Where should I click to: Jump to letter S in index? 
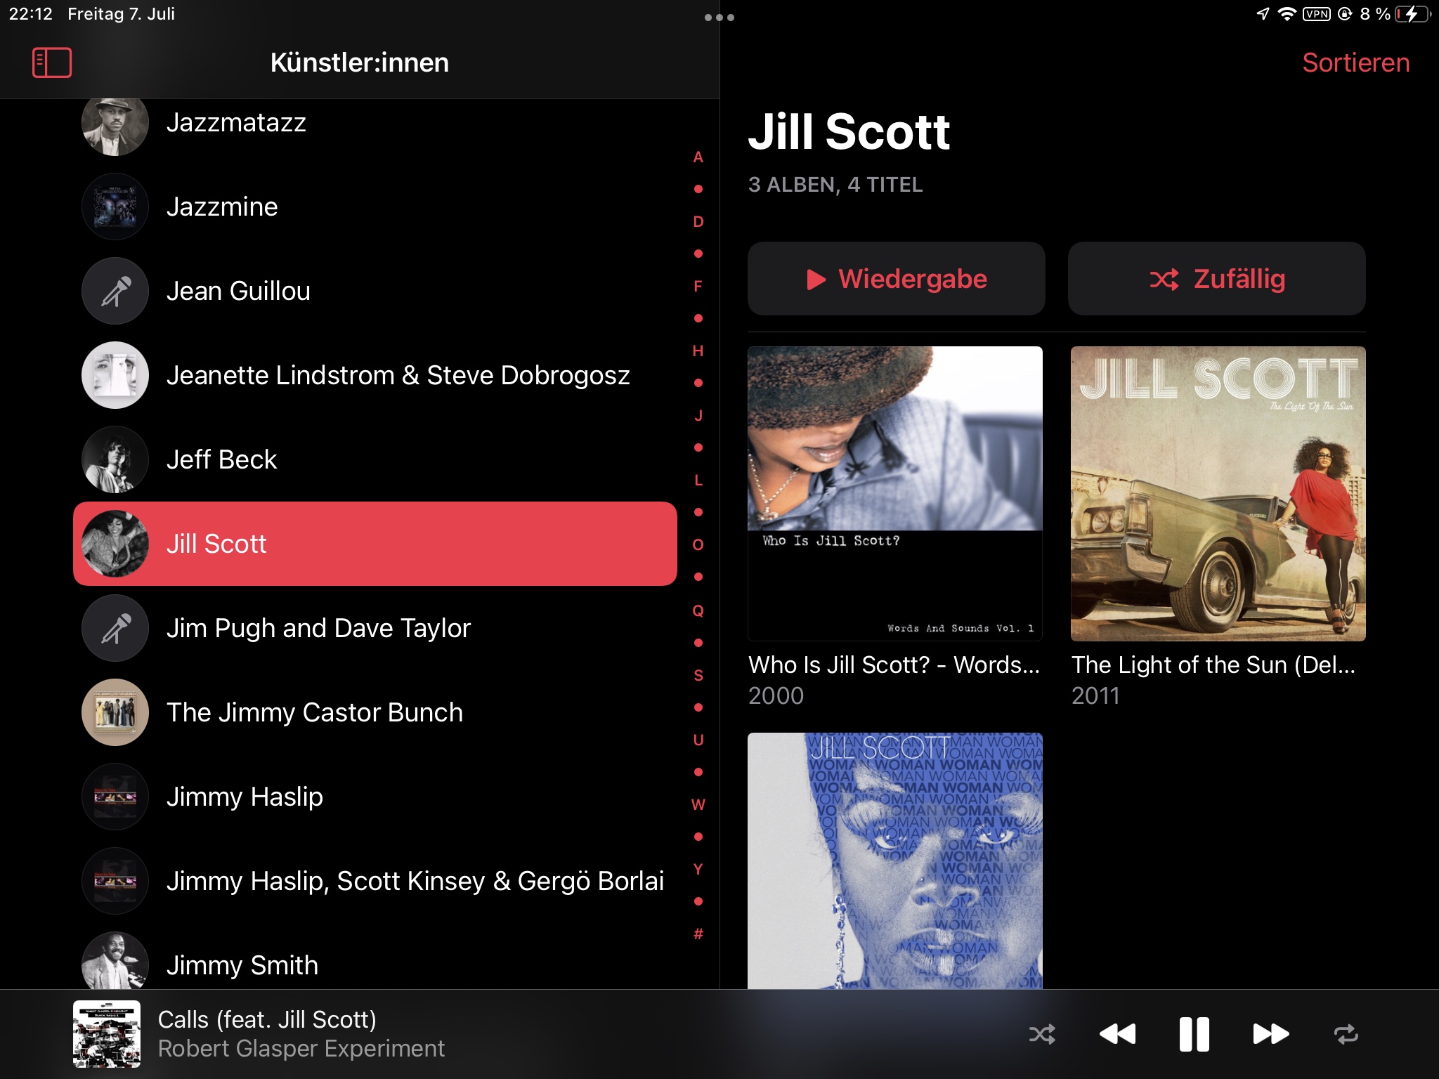coord(698,675)
